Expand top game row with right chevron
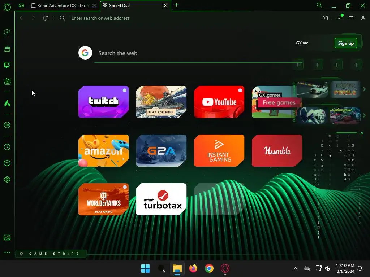 [x=364, y=89]
